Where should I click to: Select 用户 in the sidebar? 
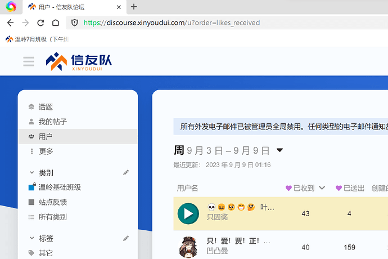[x=78, y=136]
